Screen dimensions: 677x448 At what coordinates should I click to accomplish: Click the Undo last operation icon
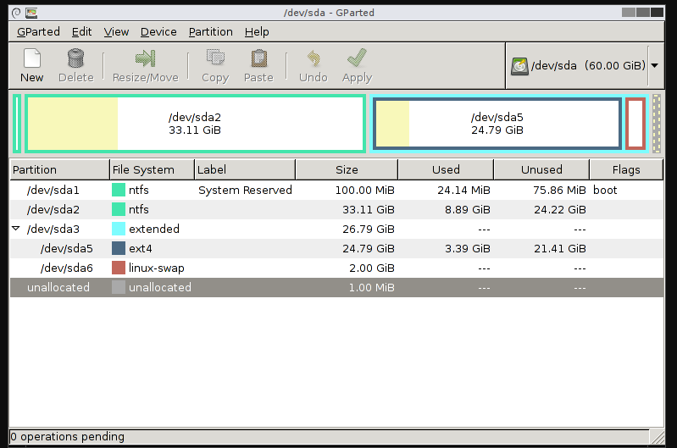tap(314, 58)
